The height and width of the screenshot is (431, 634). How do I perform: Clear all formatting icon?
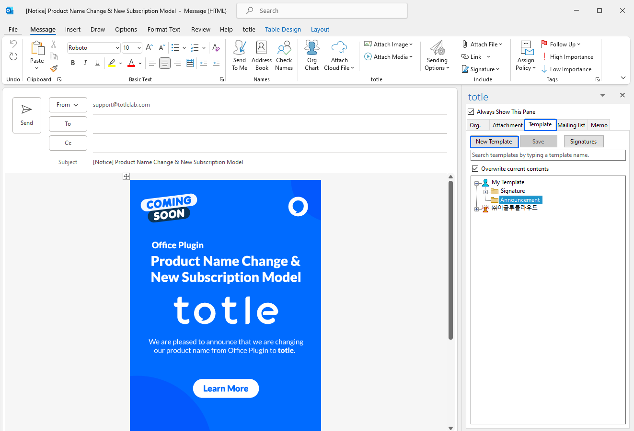click(216, 48)
